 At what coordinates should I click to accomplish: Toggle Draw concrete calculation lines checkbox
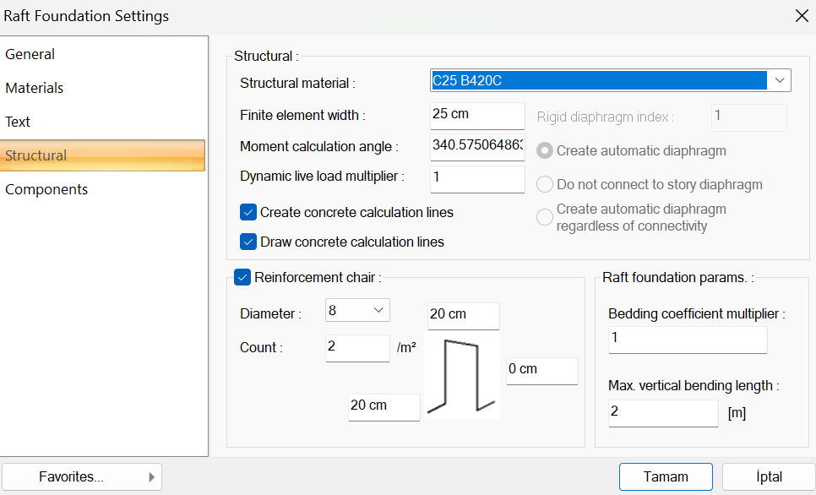tap(248, 242)
